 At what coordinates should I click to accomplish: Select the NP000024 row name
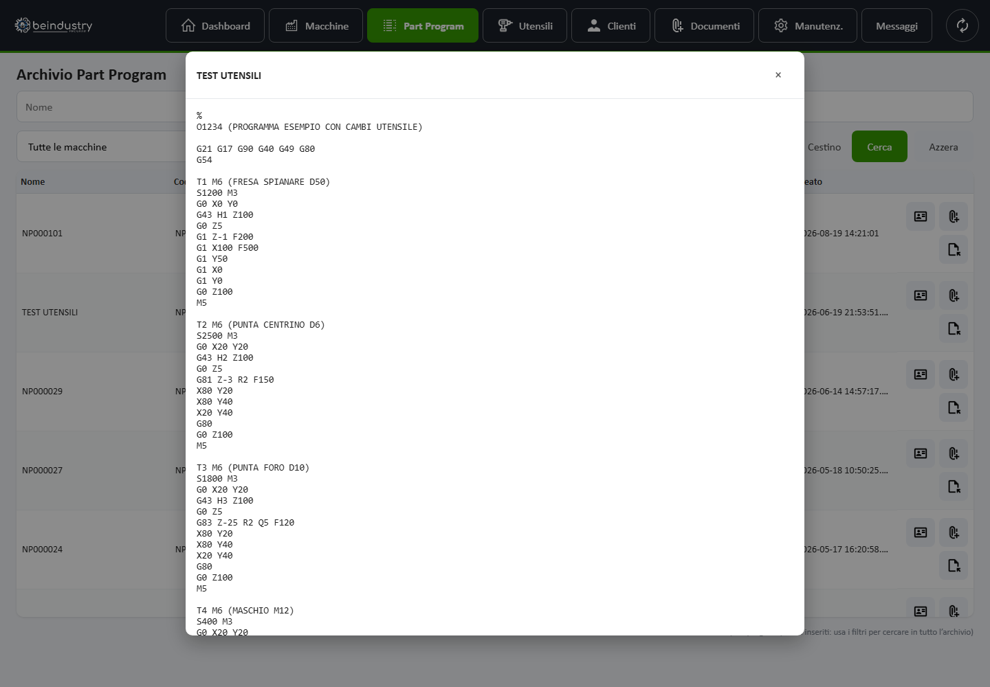tap(42, 549)
